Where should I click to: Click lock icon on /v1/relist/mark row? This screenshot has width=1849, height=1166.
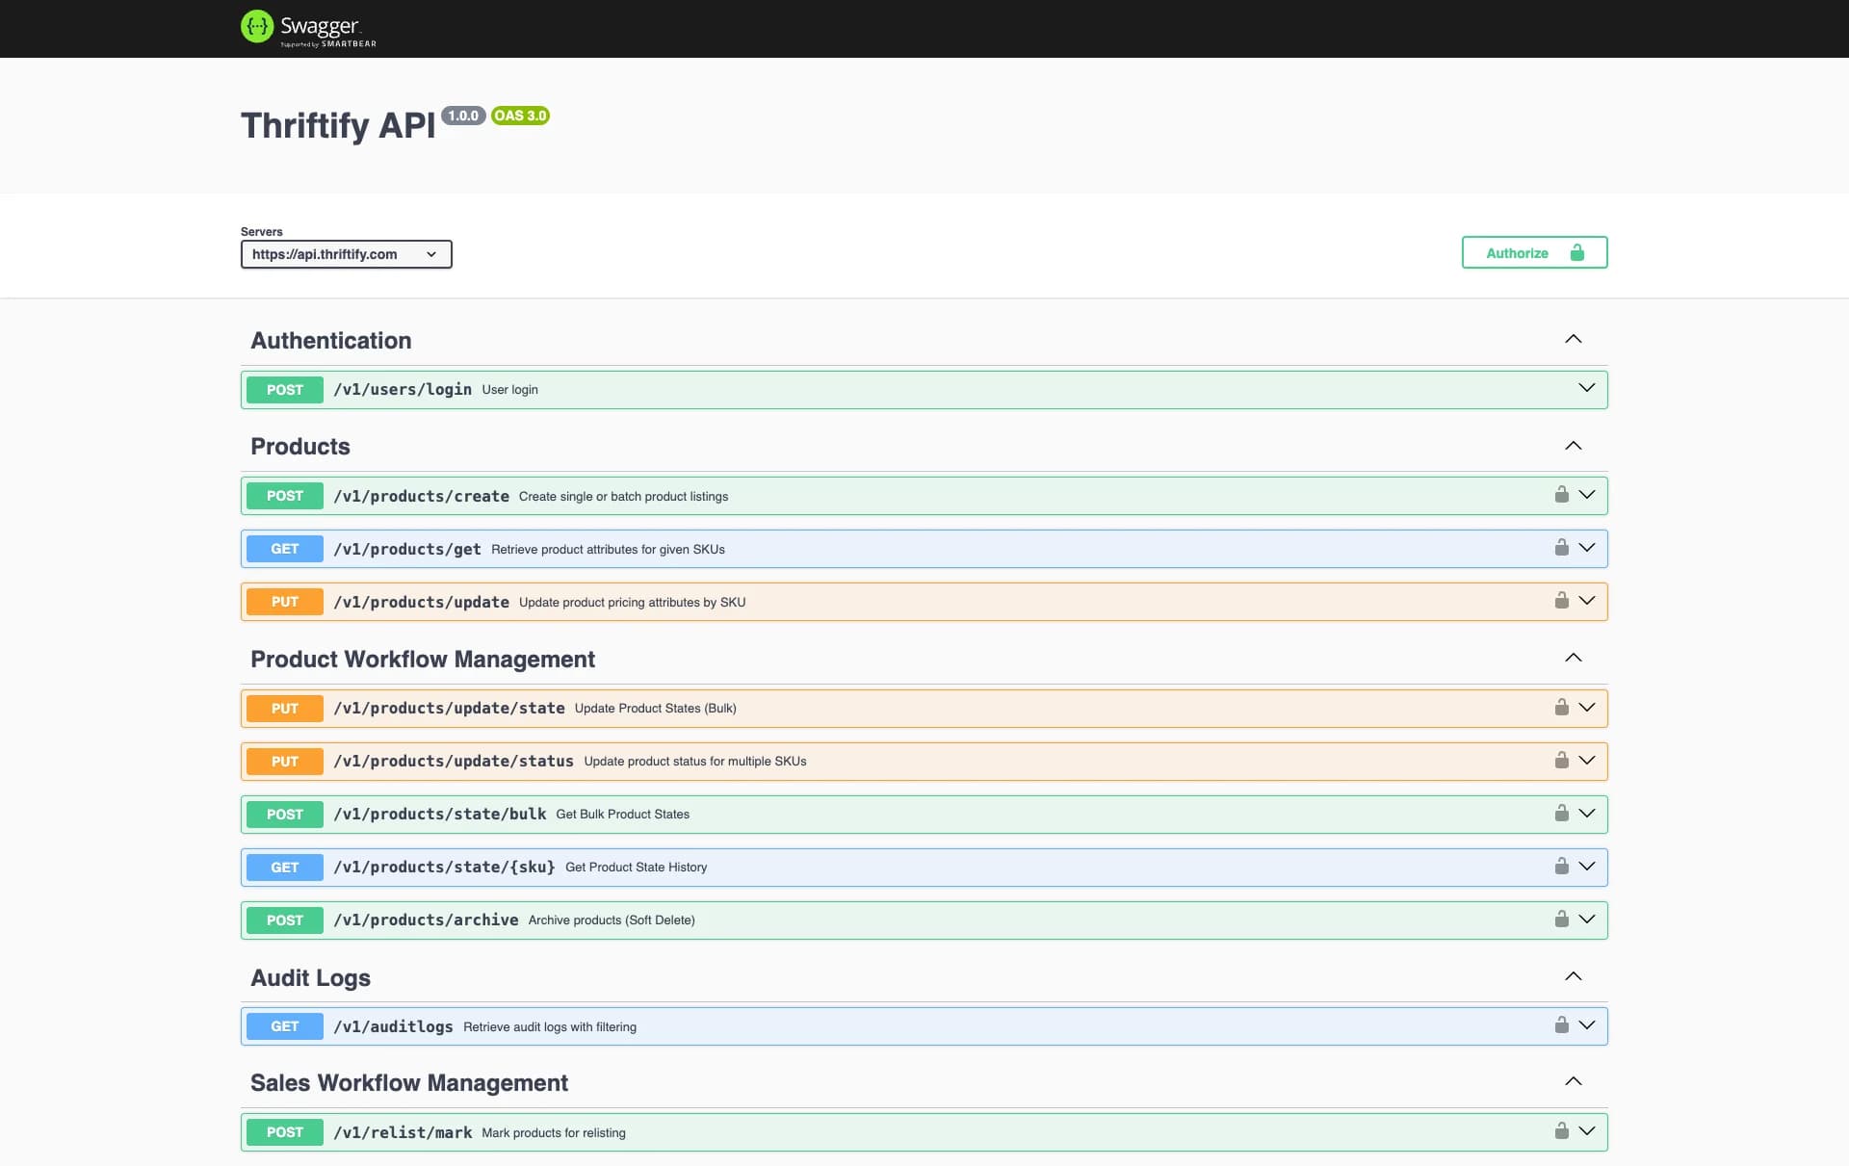pyautogui.click(x=1561, y=1131)
